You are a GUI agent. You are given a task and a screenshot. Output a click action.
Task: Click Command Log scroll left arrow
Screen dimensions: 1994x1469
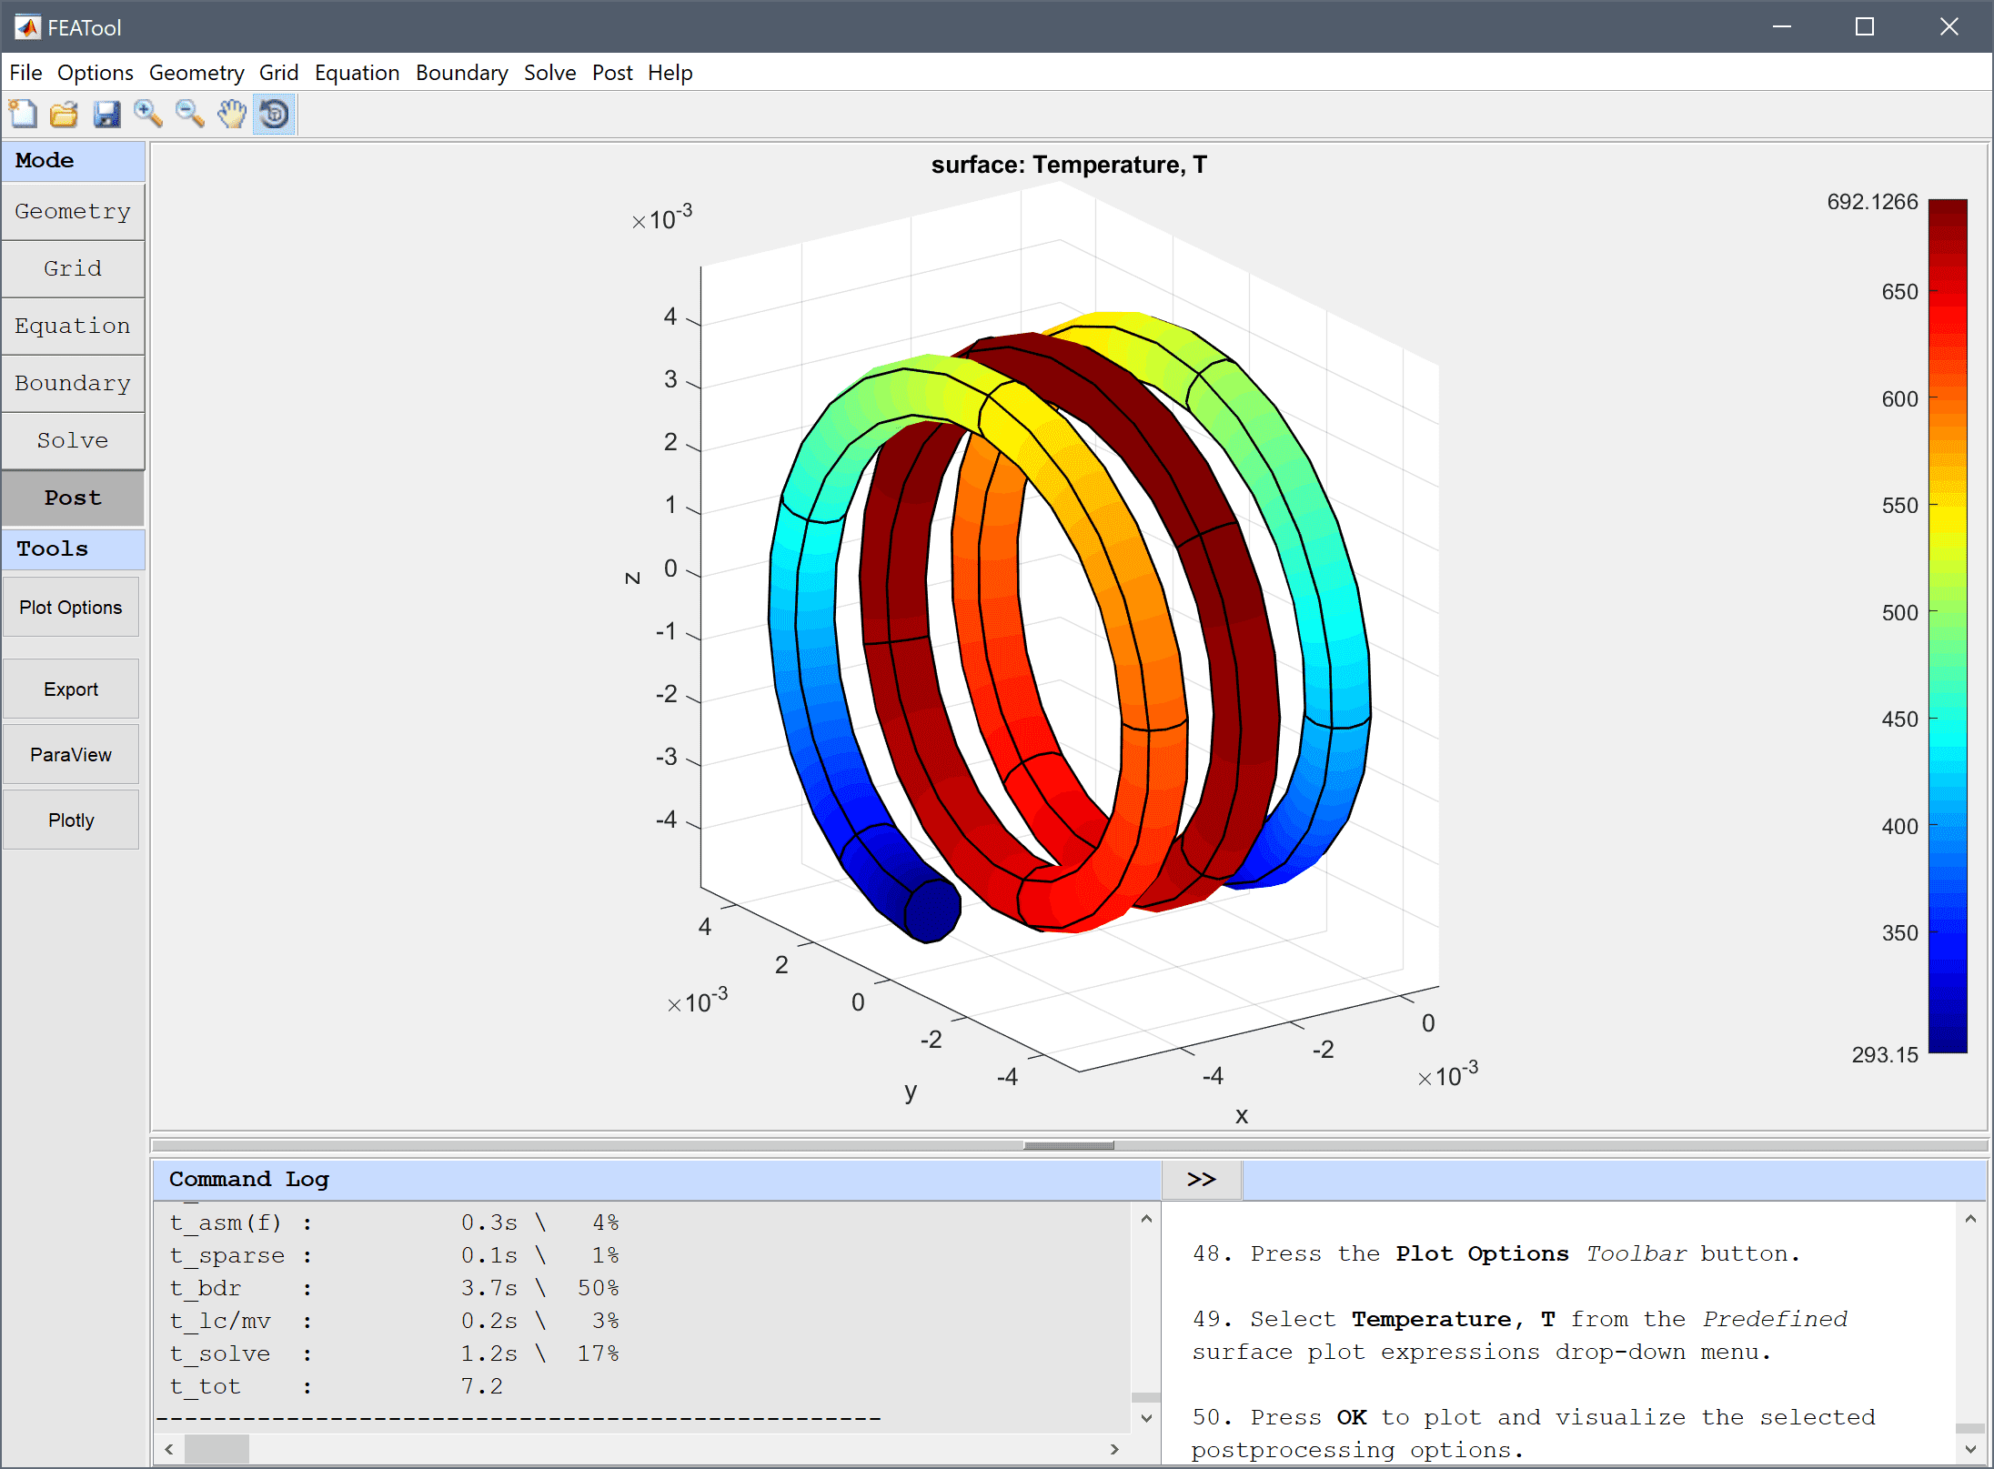[x=169, y=1449]
